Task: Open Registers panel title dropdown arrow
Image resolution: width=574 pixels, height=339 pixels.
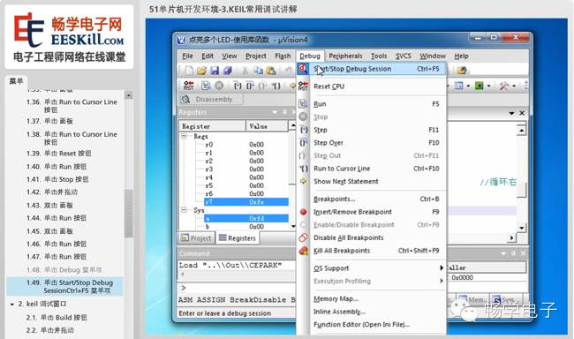Action: pyautogui.click(x=275, y=112)
